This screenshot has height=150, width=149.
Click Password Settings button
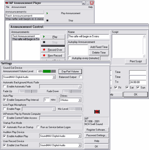pos(97,135)
